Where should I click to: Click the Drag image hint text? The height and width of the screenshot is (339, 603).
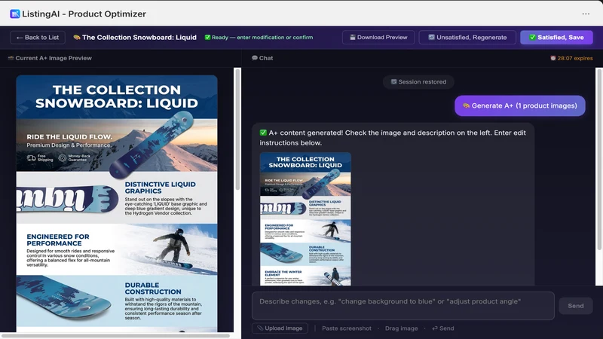click(401, 328)
